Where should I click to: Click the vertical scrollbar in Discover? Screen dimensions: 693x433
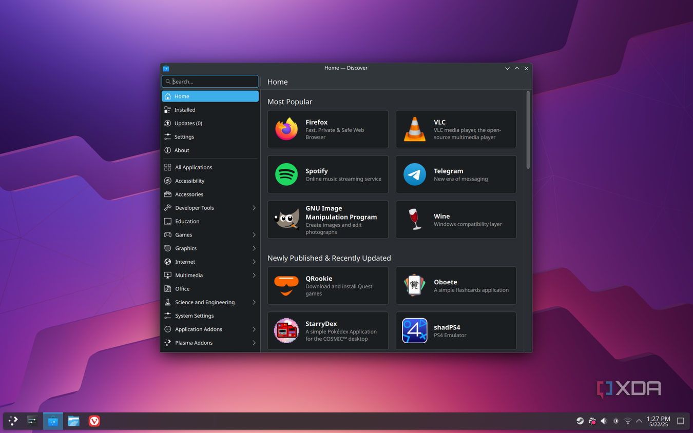point(528,130)
